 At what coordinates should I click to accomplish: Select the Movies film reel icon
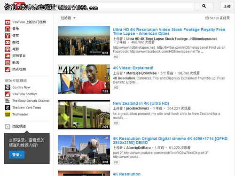[x=8, y=49]
